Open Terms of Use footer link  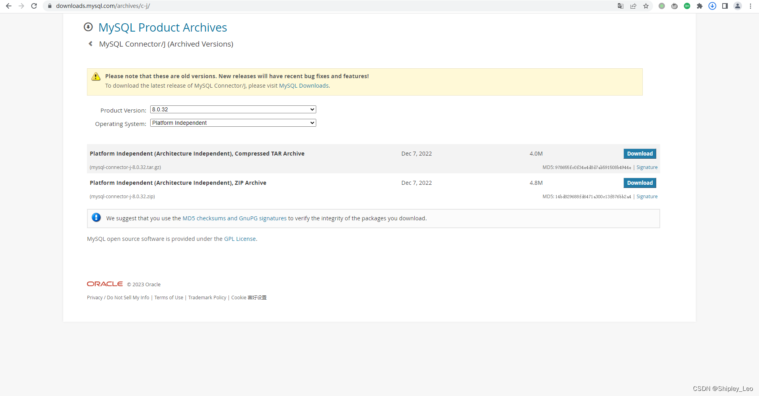[x=169, y=298]
